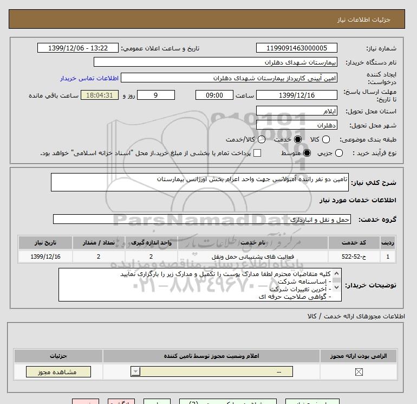Click the up arrow in buyer description scrollbar
This screenshot has height=404, width=417.
(336, 274)
